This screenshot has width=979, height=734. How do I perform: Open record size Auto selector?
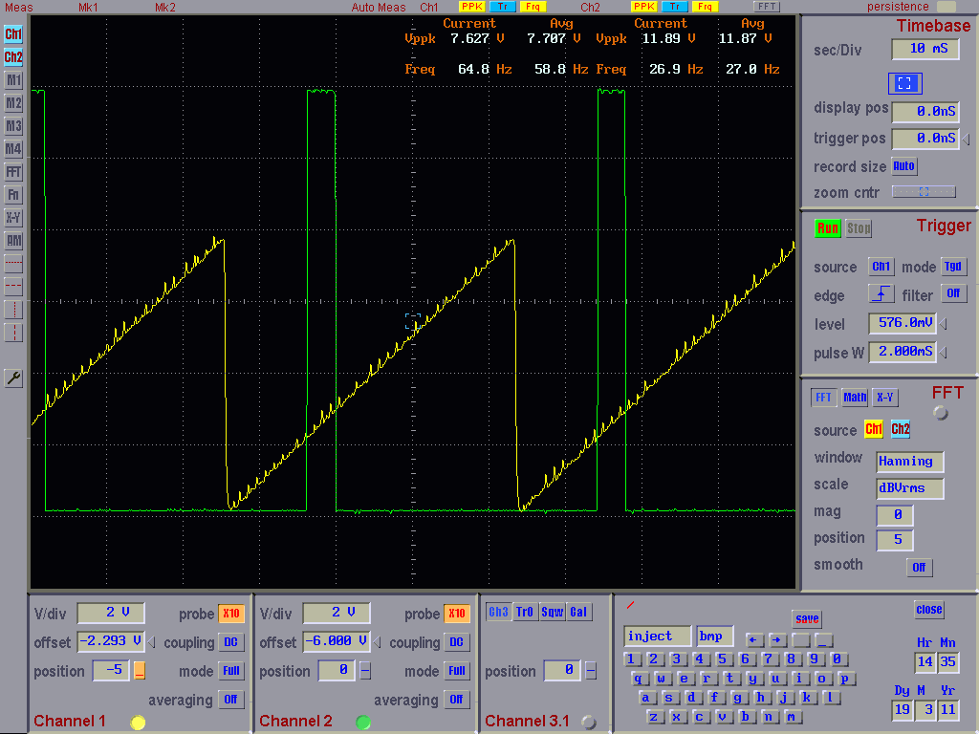point(903,166)
